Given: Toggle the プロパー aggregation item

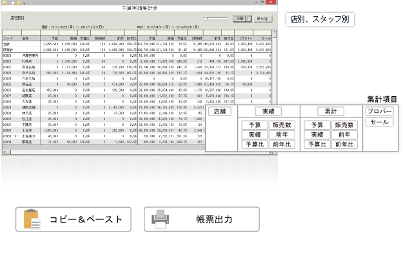Looking at the screenshot, I should click(x=378, y=112).
